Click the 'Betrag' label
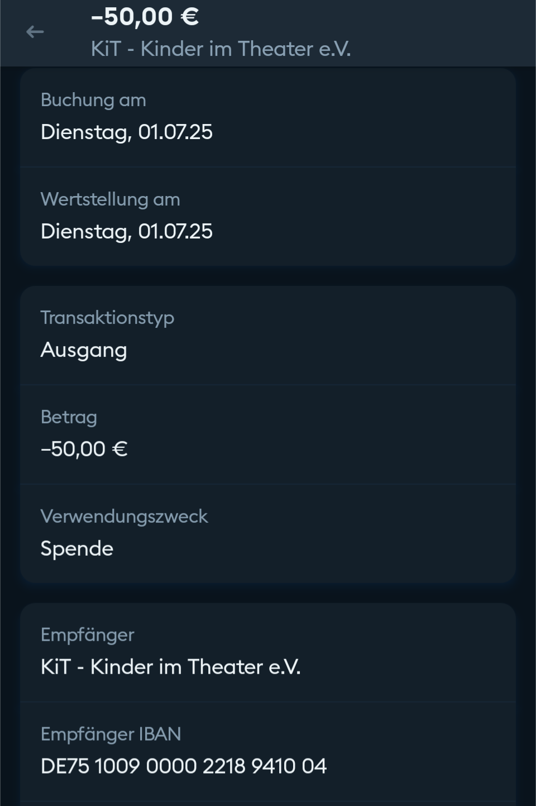The width and height of the screenshot is (536, 806). 69,417
